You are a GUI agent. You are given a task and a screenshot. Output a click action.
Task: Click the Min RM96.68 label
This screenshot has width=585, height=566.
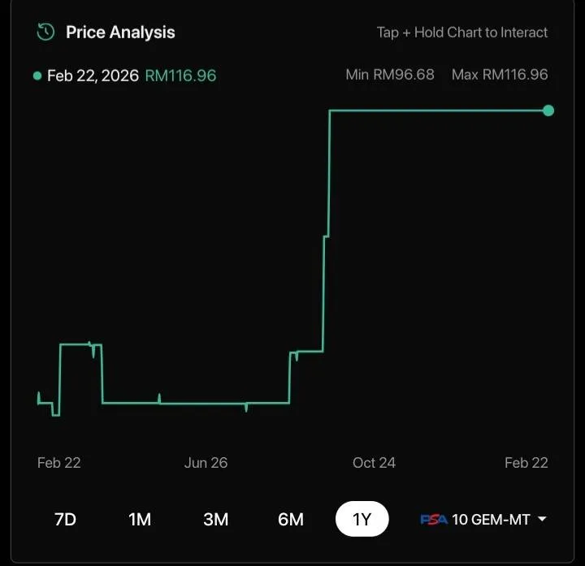point(390,75)
